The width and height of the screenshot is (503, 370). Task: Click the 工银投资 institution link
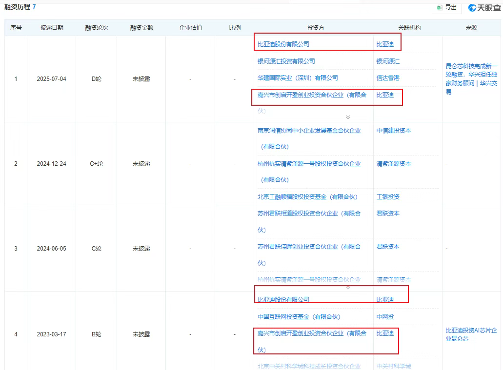point(388,197)
